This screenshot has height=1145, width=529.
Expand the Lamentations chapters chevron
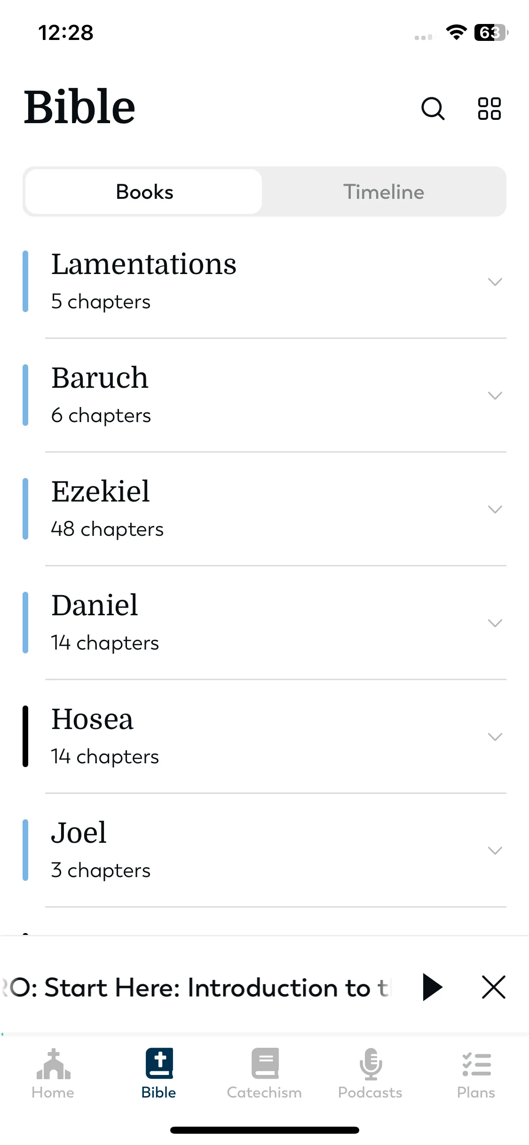click(495, 282)
